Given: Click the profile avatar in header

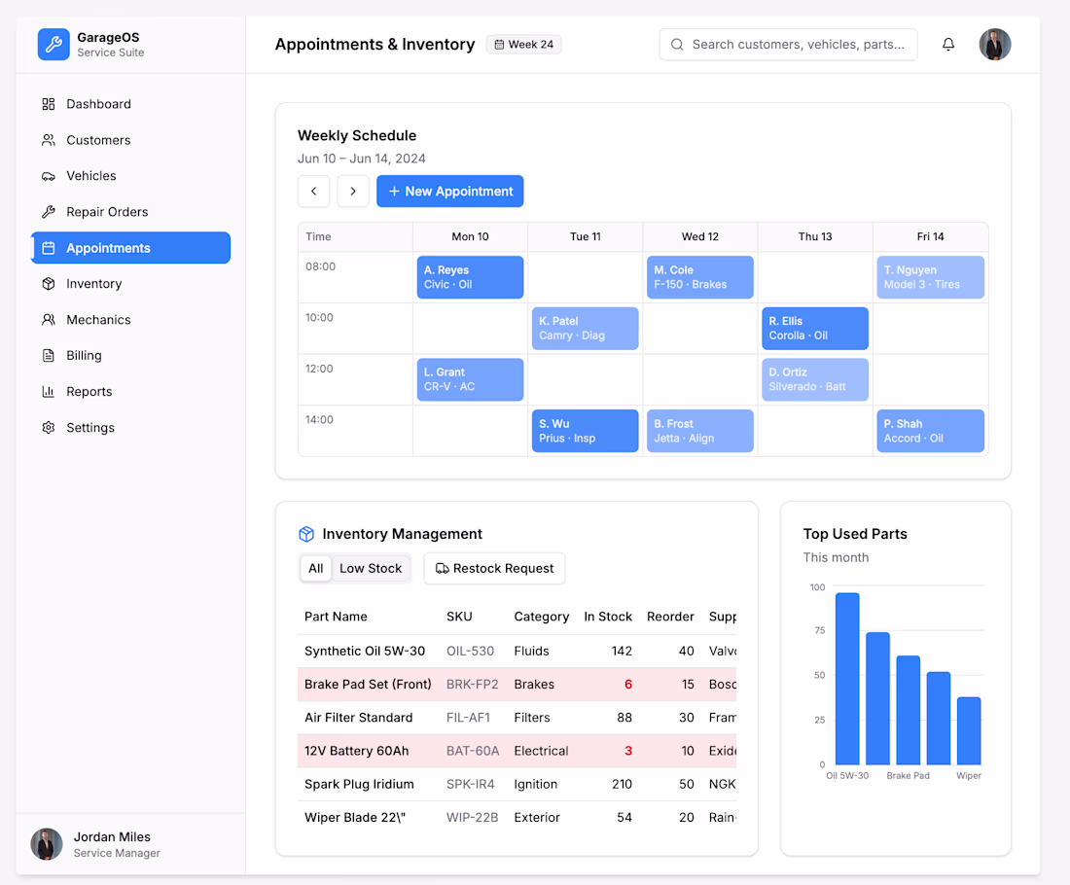Looking at the screenshot, I should coord(995,45).
